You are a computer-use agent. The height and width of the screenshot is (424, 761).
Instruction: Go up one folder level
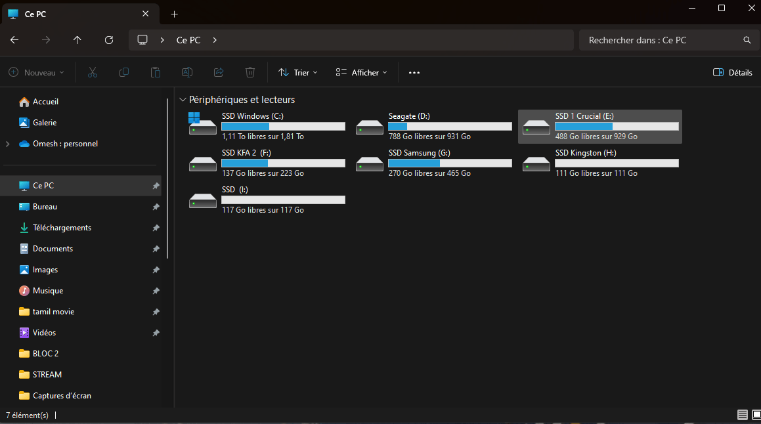77,40
